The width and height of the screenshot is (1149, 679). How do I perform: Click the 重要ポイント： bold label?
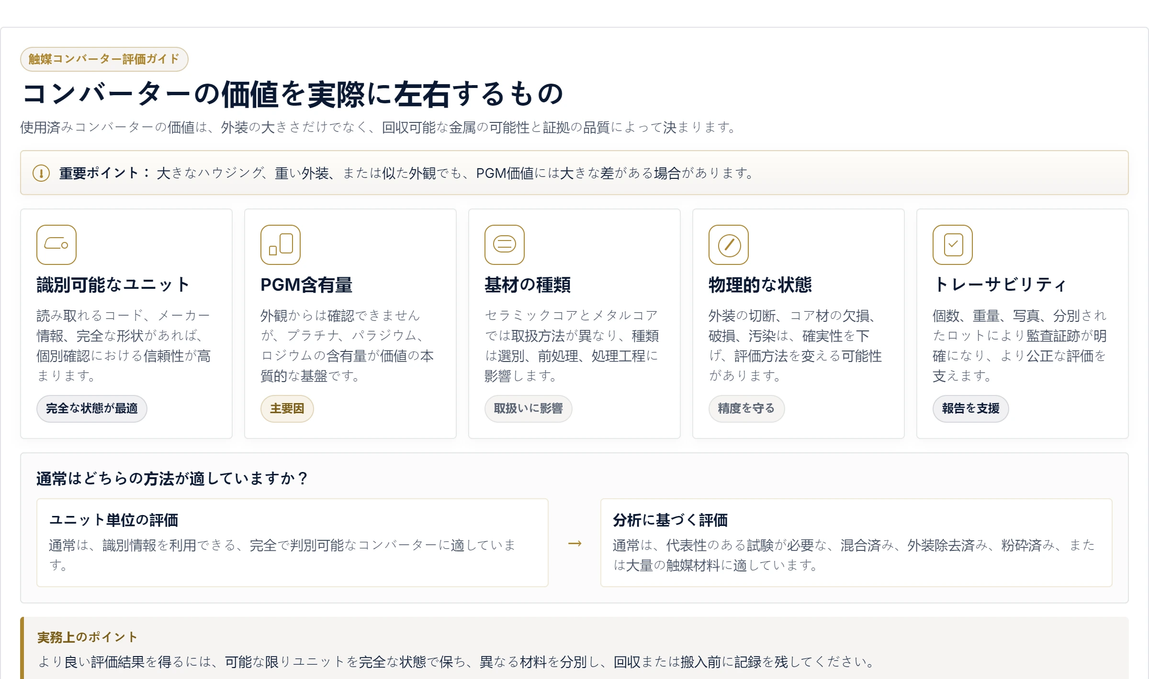coord(104,173)
